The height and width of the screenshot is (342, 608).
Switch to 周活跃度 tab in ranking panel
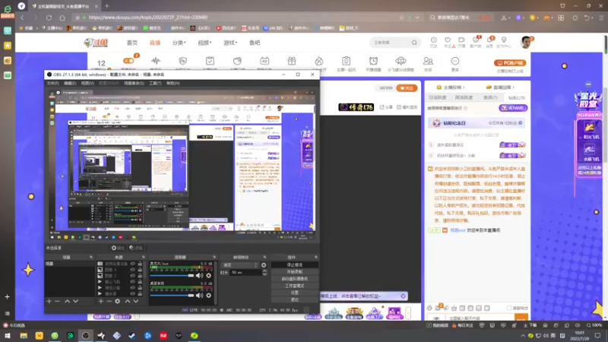coord(464,98)
